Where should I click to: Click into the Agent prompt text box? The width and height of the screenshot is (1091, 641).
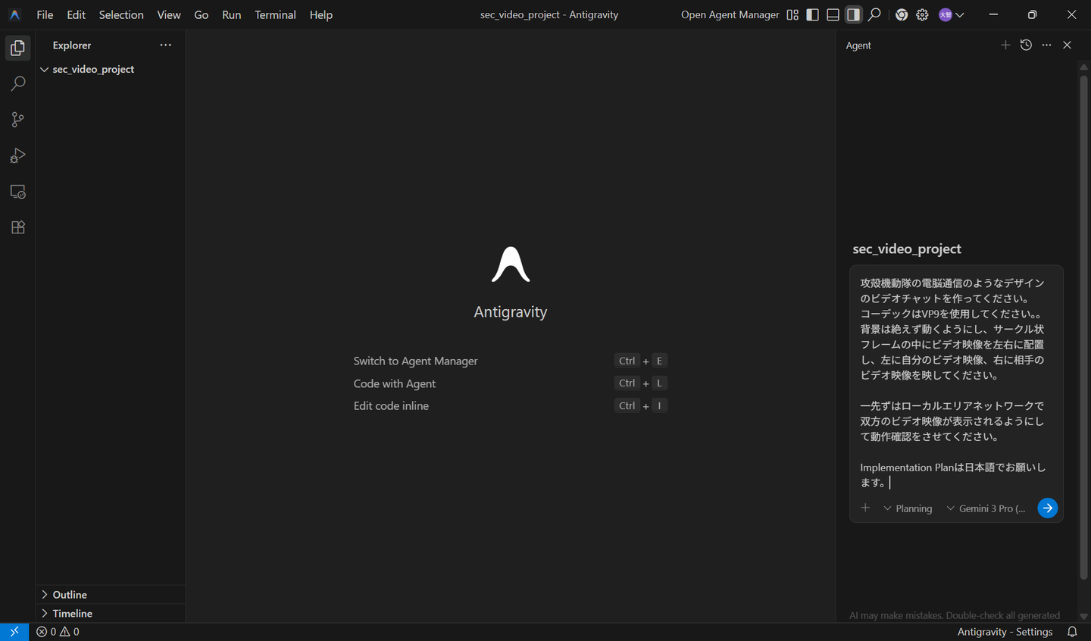click(953, 382)
